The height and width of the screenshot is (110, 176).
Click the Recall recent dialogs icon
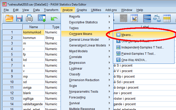(42, 18)
